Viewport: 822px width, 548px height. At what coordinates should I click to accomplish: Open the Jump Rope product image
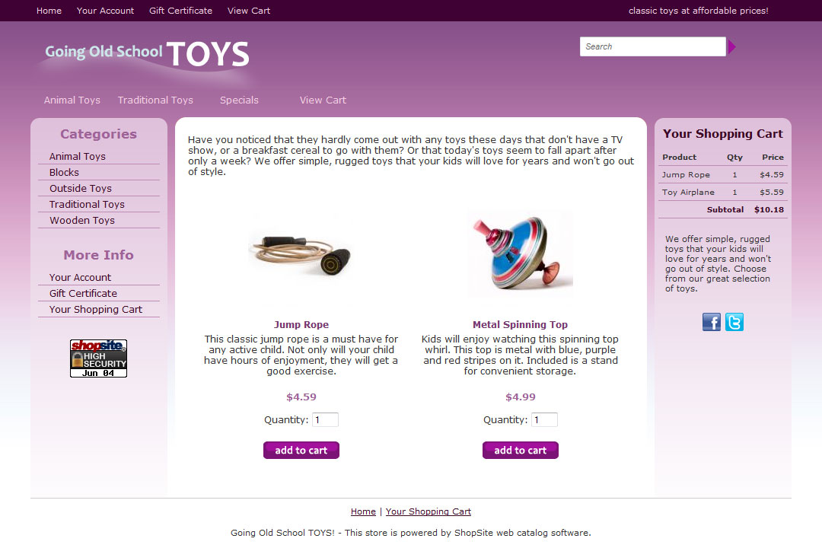pyautogui.click(x=301, y=255)
